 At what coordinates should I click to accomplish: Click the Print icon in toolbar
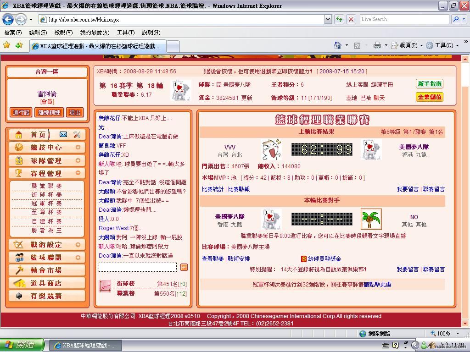(x=377, y=45)
